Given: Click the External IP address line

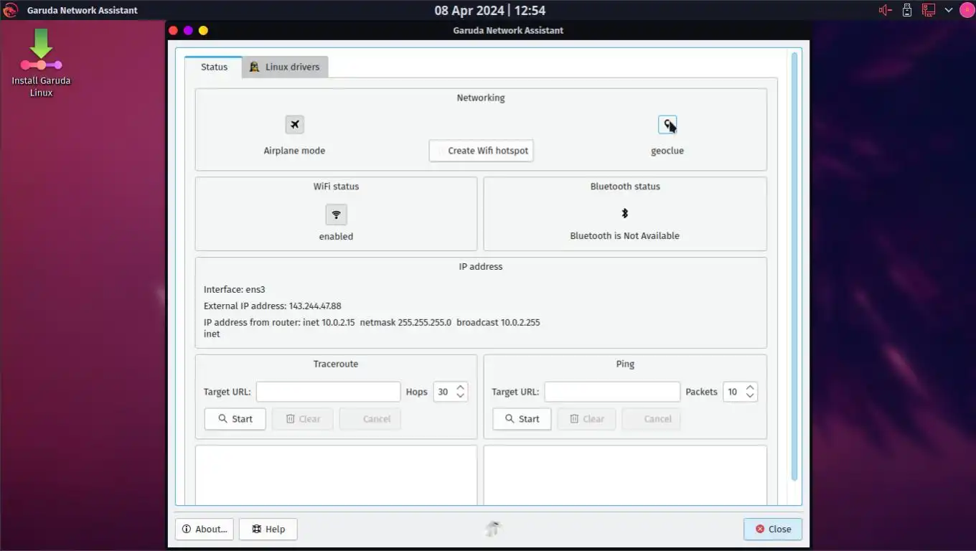Looking at the screenshot, I should pyautogui.click(x=273, y=306).
